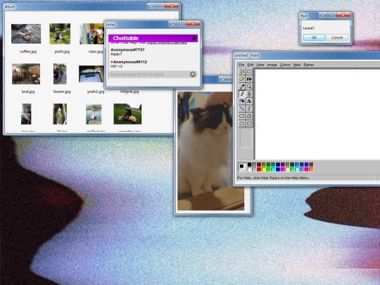Open the Image menu in Paint
The height and width of the screenshot is (285, 380).
click(272, 65)
